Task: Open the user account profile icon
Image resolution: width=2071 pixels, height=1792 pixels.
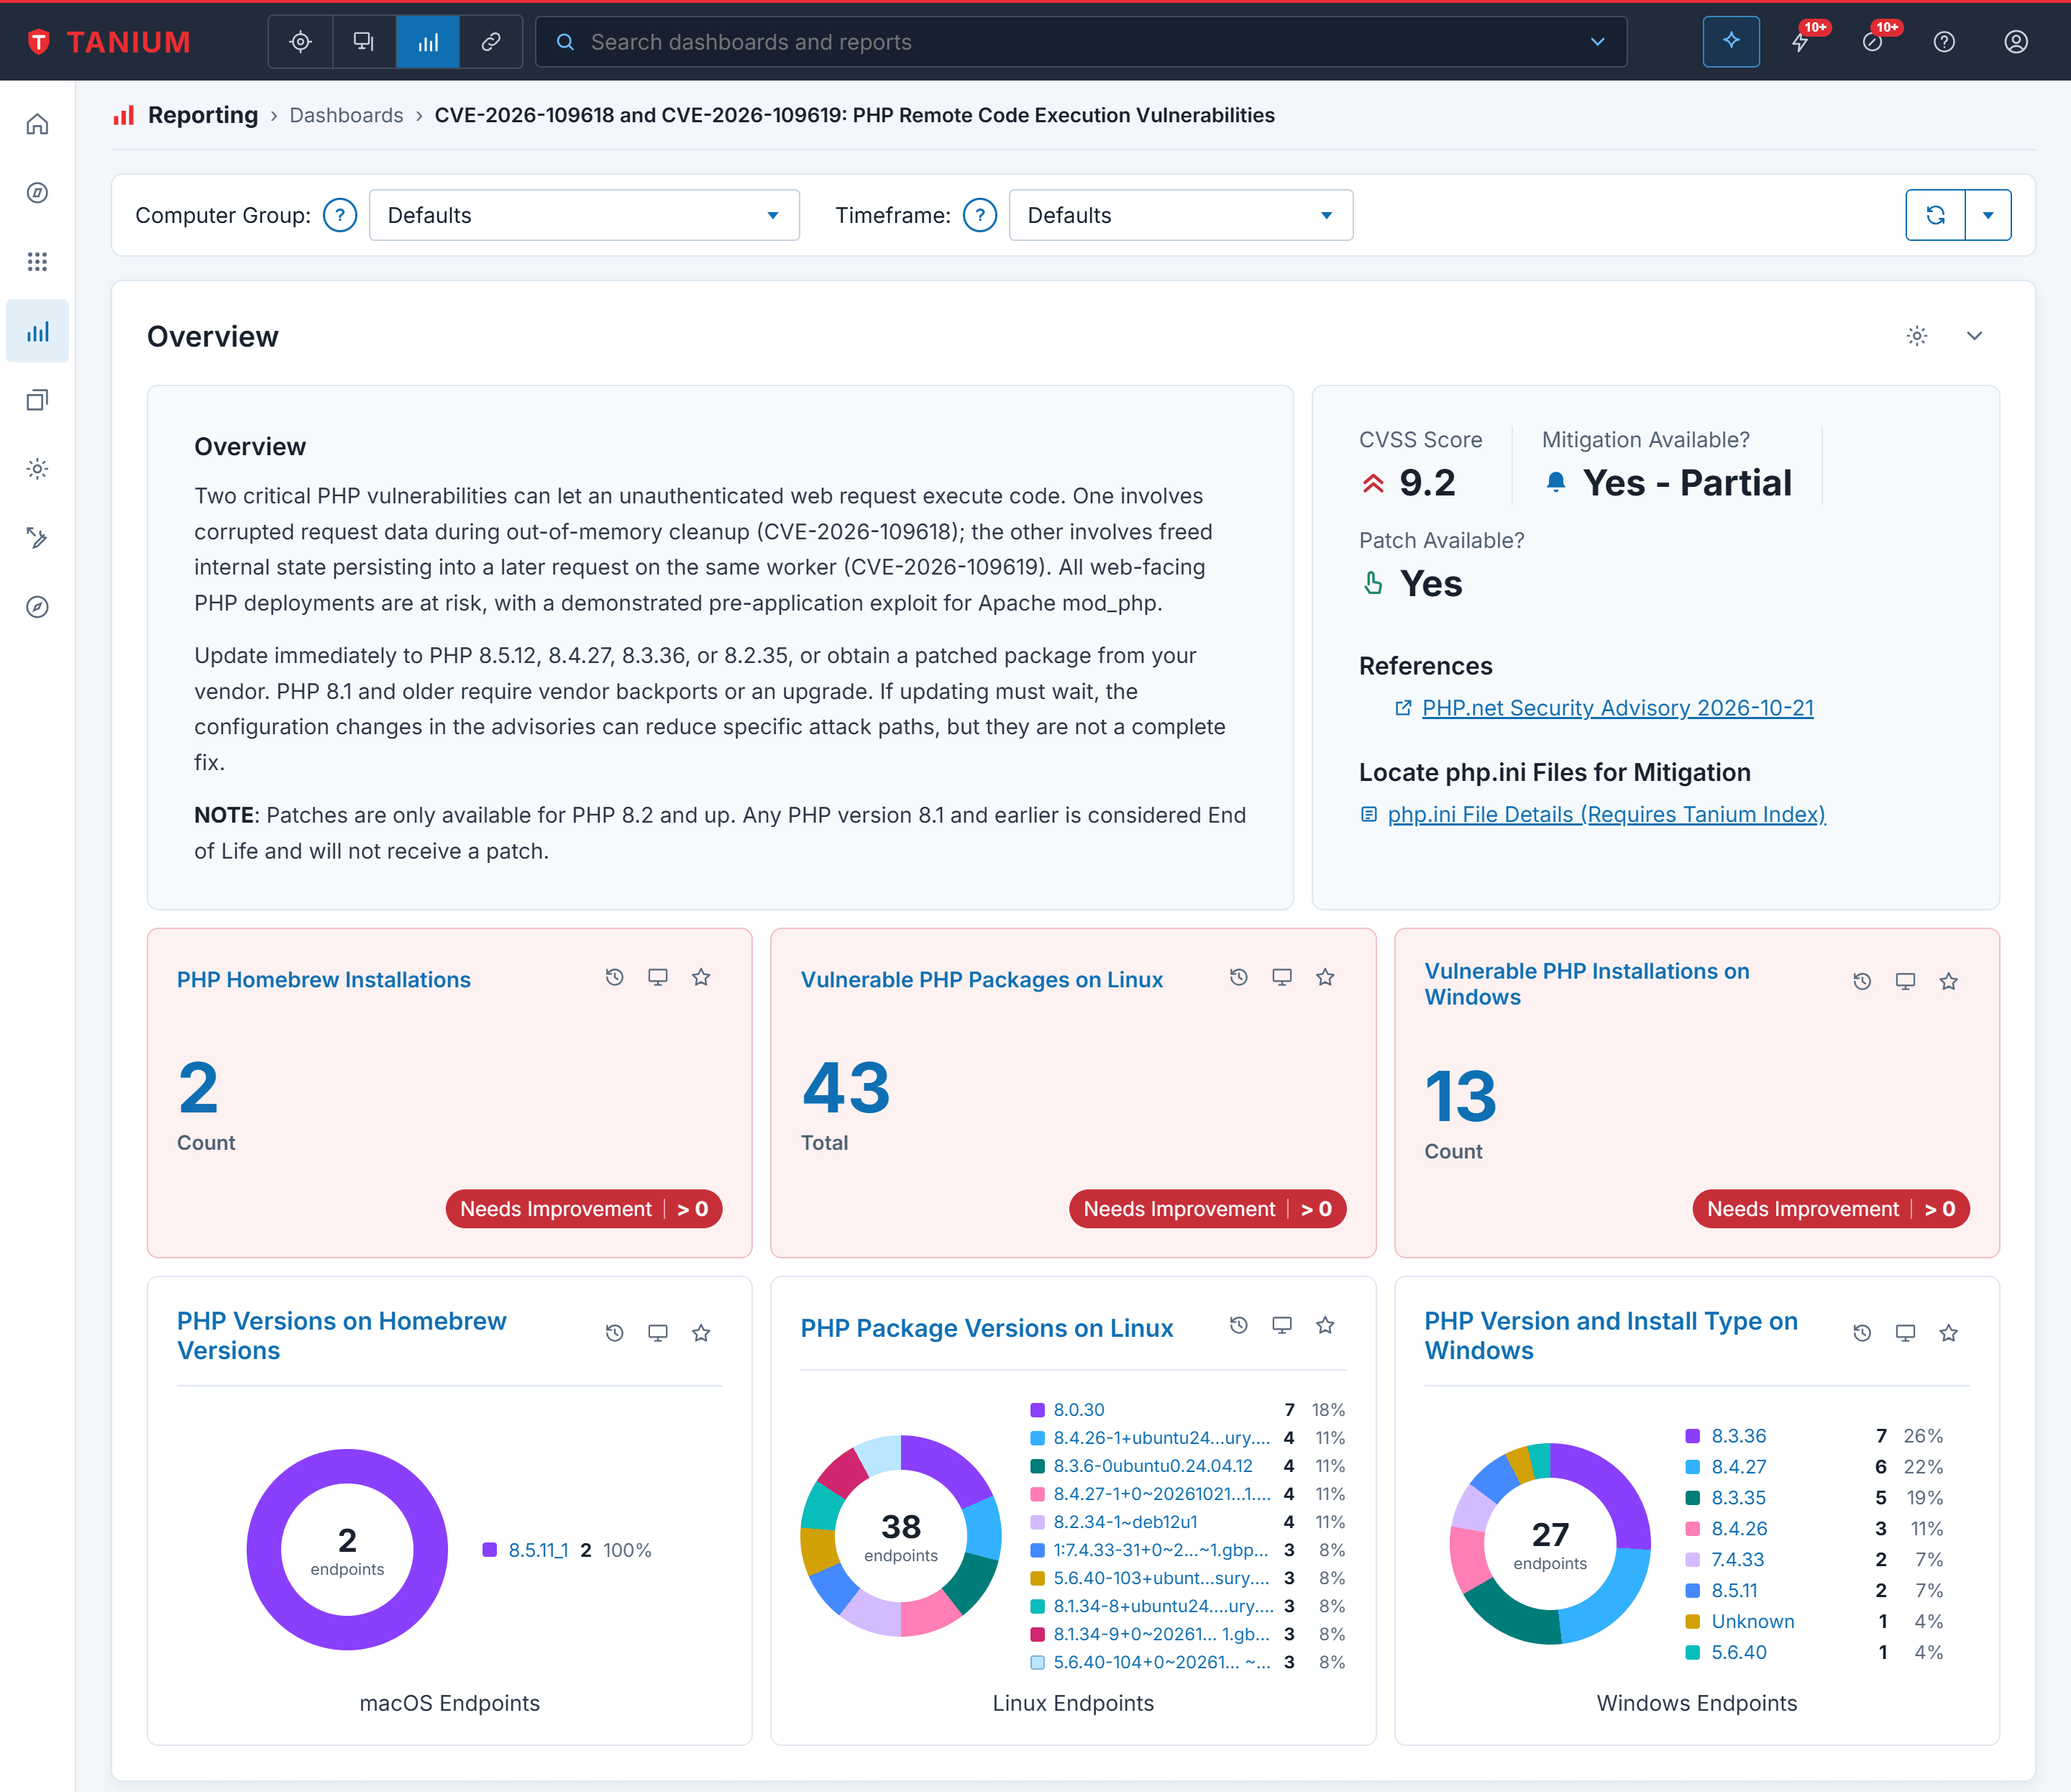Action: pyautogui.click(x=2016, y=42)
